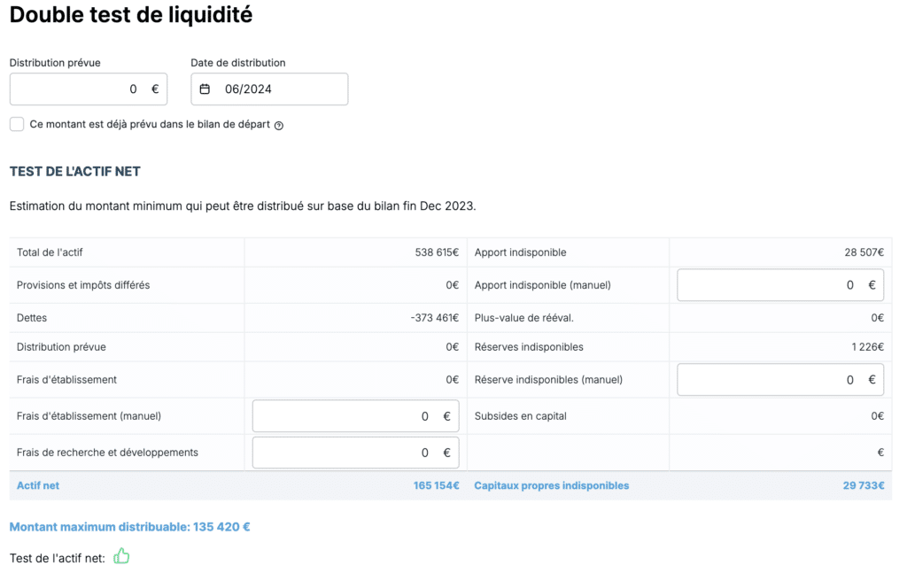Image resolution: width=907 pixels, height=581 pixels.
Task: Click the Actif net total label
Action: tap(38, 485)
